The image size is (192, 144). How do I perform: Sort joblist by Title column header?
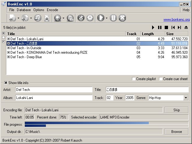coord(66,34)
